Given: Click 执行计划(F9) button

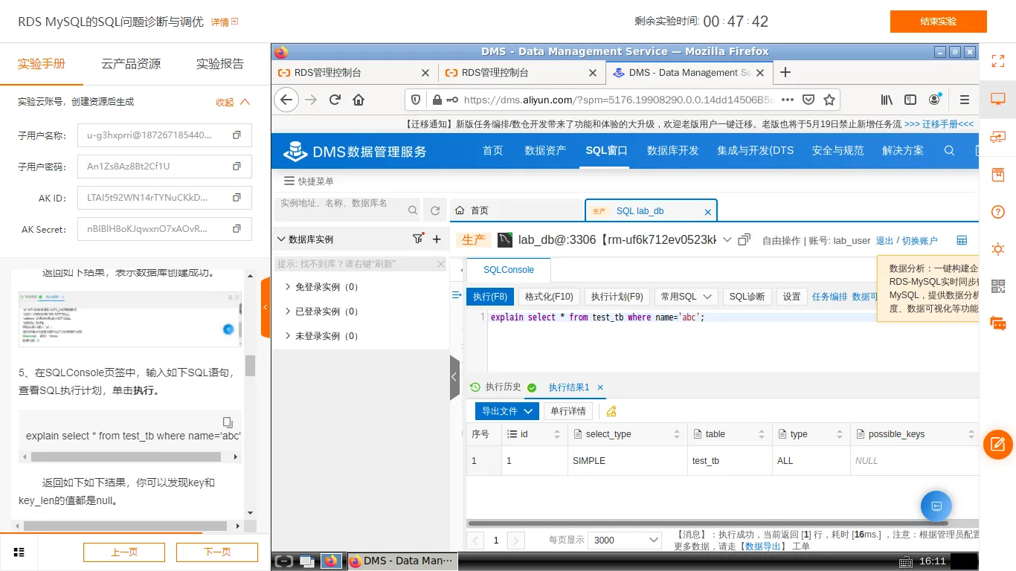Looking at the screenshot, I should point(617,296).
